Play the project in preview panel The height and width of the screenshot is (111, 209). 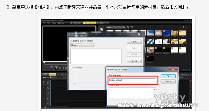[x=57, y=68]
